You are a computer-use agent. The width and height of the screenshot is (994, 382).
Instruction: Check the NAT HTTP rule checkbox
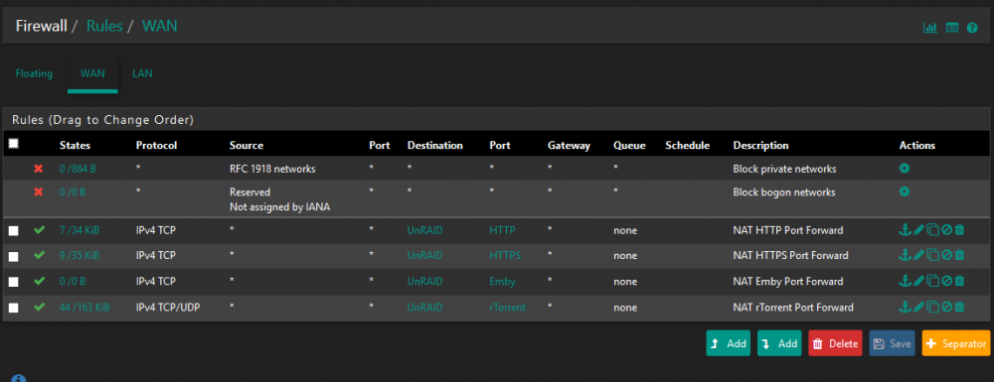[13, 231]
